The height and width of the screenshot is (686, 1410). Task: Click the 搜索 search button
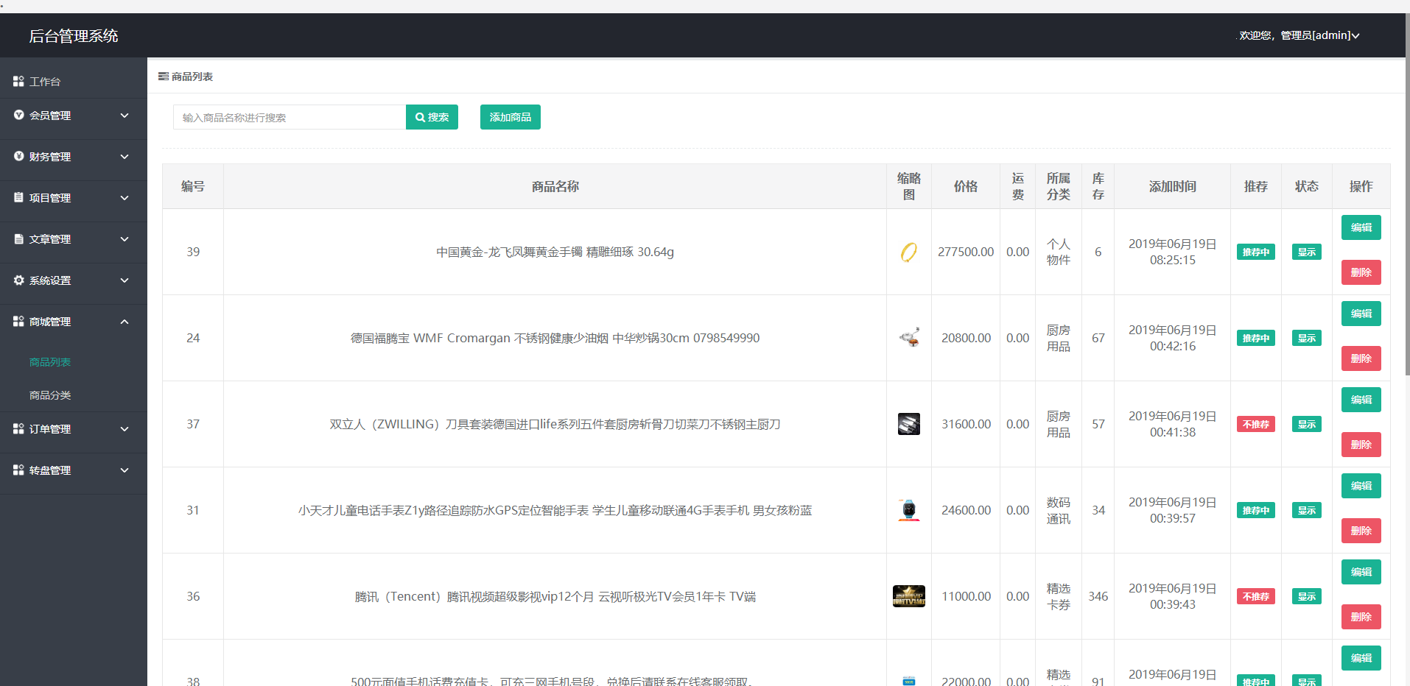click(x=432, y=117)
